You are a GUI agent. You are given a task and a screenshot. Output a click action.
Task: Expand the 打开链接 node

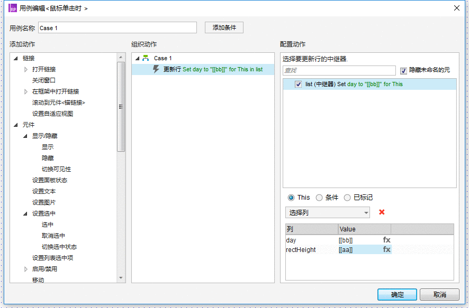26,69
